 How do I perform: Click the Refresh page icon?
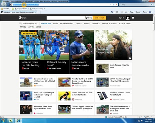[113, 5]
